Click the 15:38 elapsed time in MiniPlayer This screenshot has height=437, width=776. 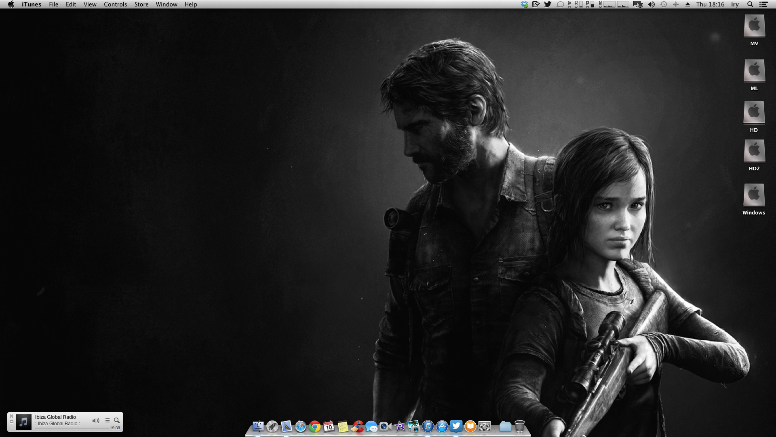point(115,428)
